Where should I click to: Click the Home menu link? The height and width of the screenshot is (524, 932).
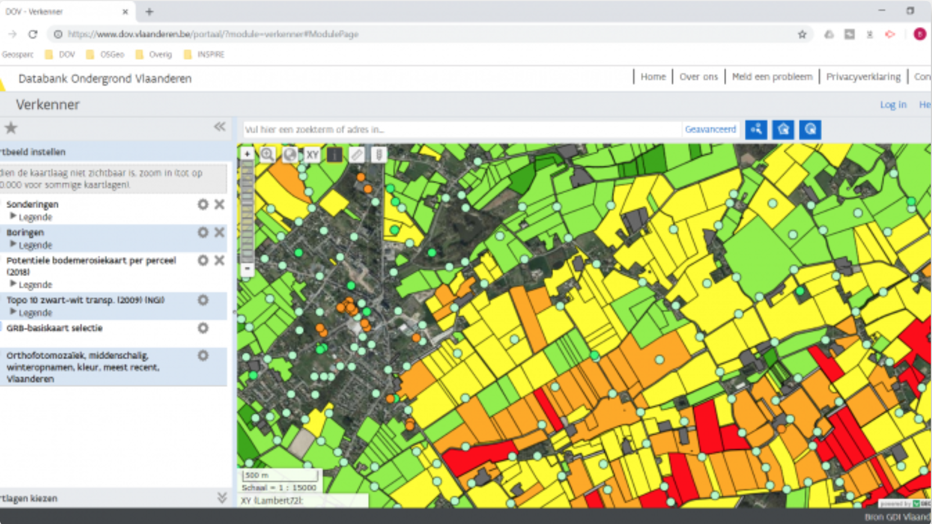click(653, 76)
